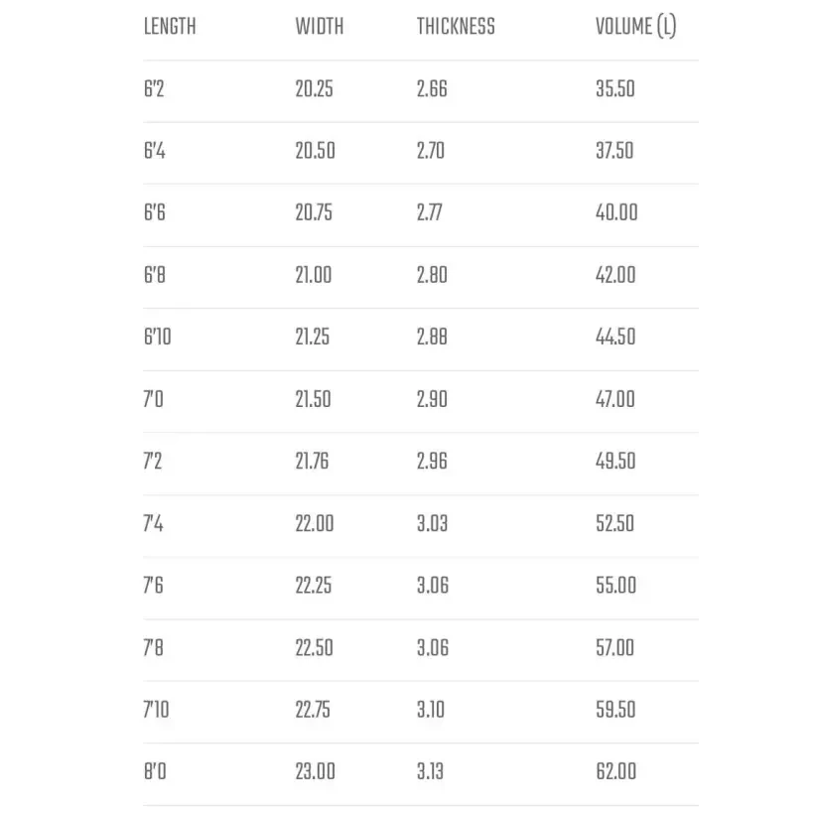This screenshot has width=814, height=814.
Task: Click the 7'6 length cell
Action: 153,586
